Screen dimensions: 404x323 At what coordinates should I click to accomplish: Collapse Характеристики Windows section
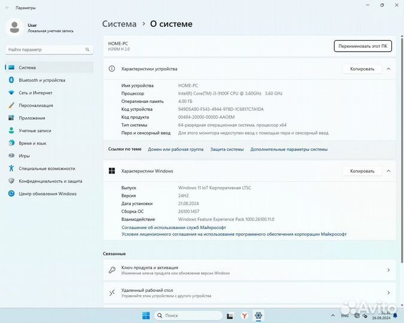point(388,171)
